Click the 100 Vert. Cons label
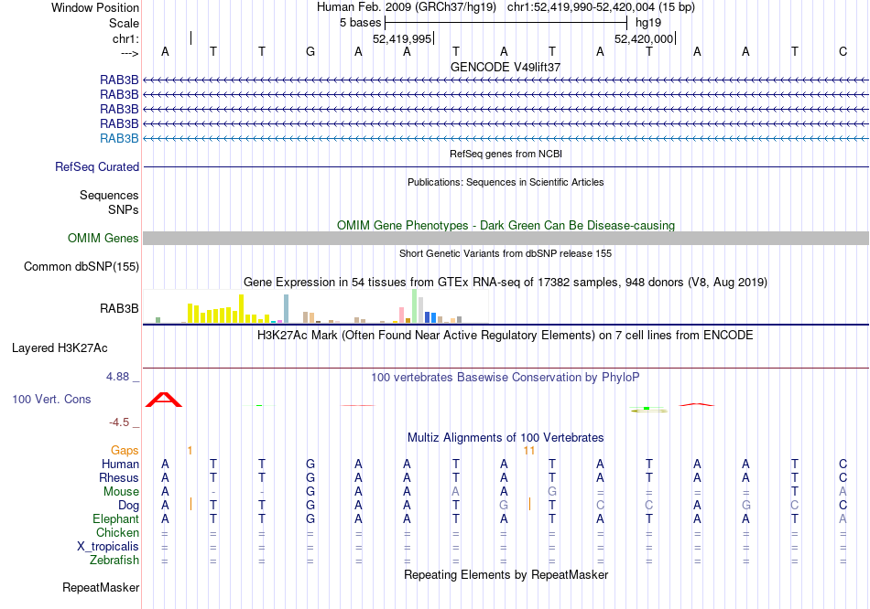 (x=51, y=399)
